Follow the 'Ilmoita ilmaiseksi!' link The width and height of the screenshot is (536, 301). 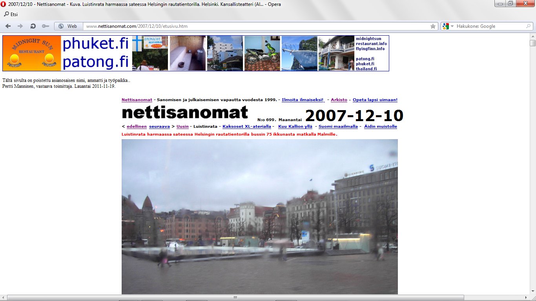(x=303, y=100)
